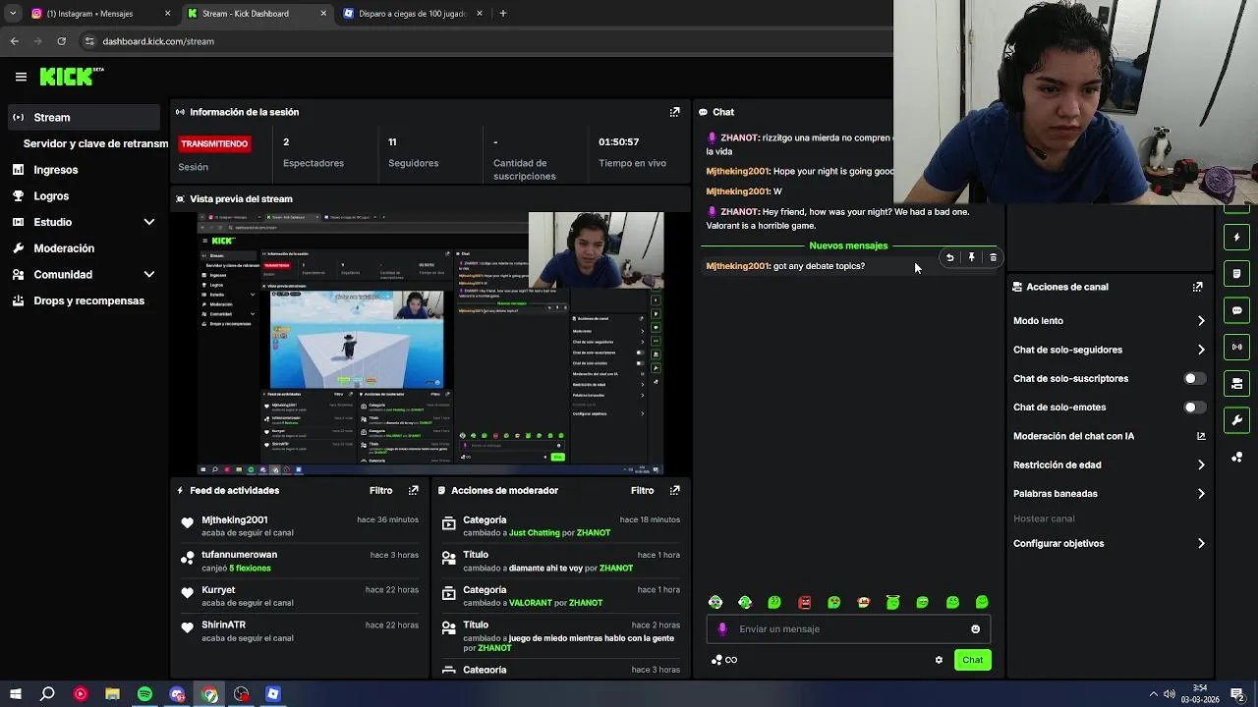Open Servidor y clave de retransmisión
Image resolution: width=1258 pixels, height=707 pixels.
pos(94,143)
